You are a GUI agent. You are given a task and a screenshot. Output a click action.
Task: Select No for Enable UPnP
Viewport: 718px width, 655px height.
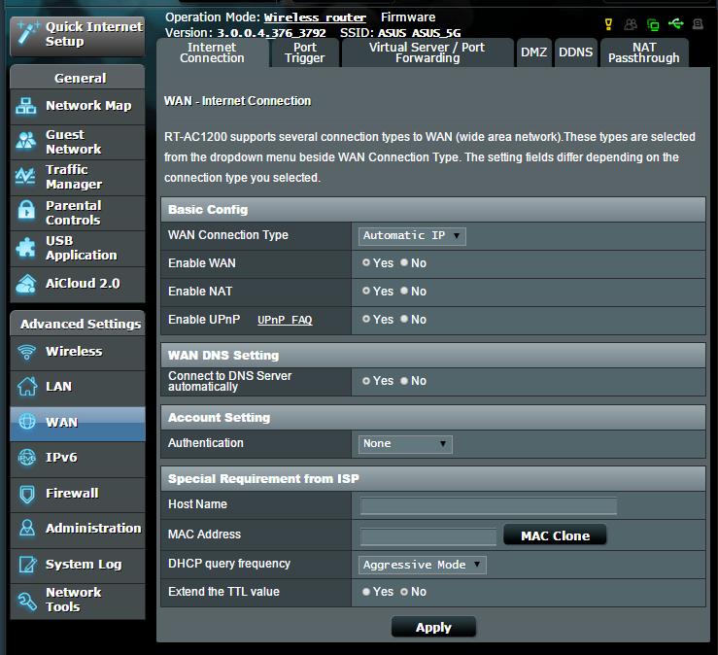click(404, 320)
